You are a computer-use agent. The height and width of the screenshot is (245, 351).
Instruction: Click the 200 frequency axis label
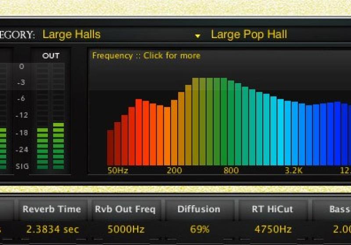coord(174,170)
